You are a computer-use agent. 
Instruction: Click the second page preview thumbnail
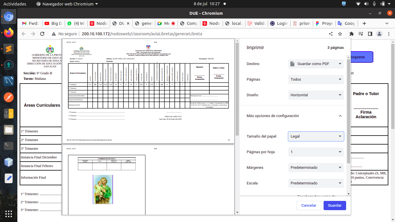pos(148,180)
